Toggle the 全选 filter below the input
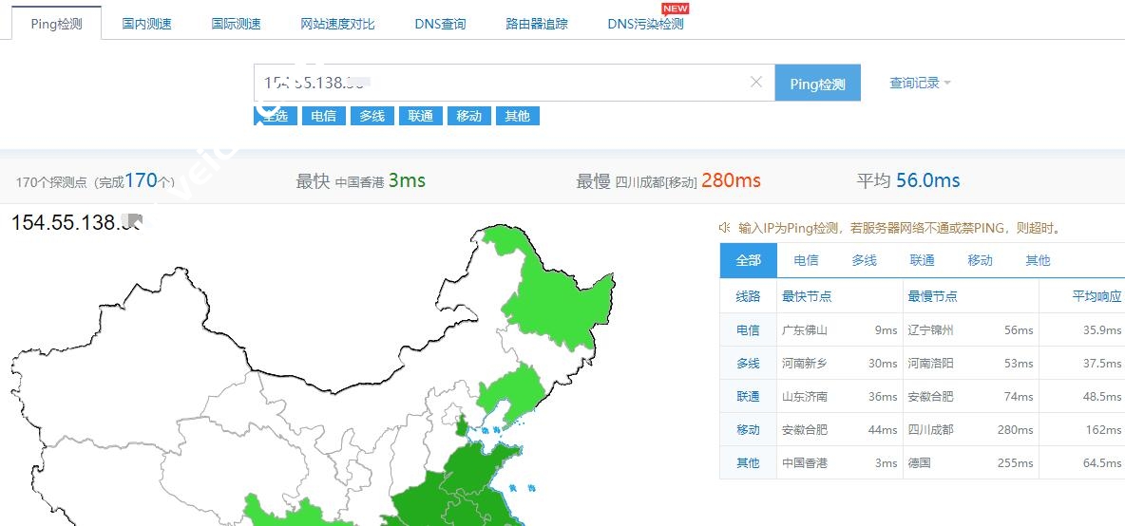The image size is (1125, 526). click(x=276, y=116)
